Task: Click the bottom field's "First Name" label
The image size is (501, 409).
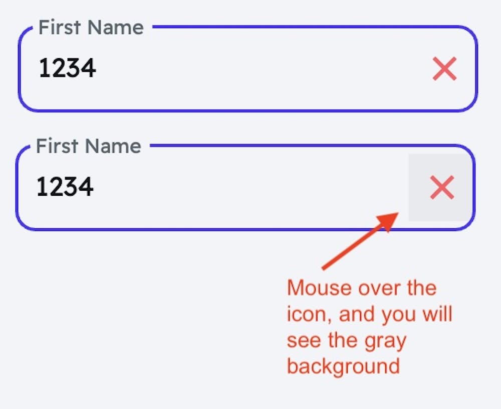Action: click(89, 146)
